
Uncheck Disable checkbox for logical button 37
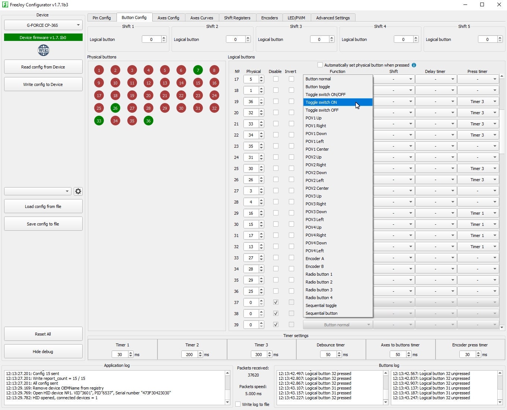pos(276,302)
